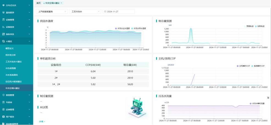Click the 详情 > link
This screenshot has height=125, width=271.
coord(42,121)
